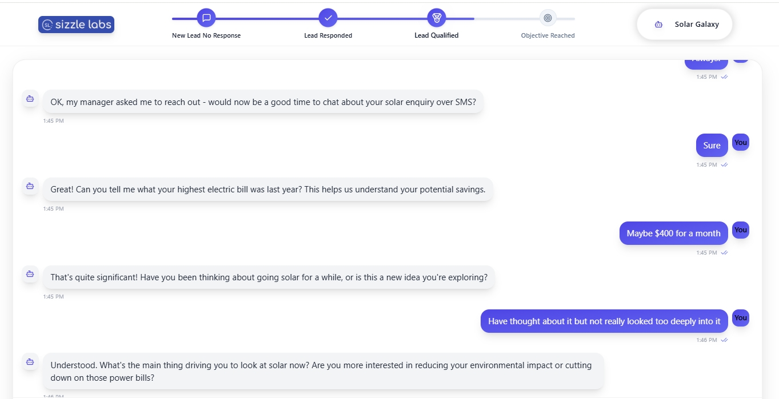The image size is (779, 399).
Task: Click the "Sure" reply bubble
Action: point(712,146)
